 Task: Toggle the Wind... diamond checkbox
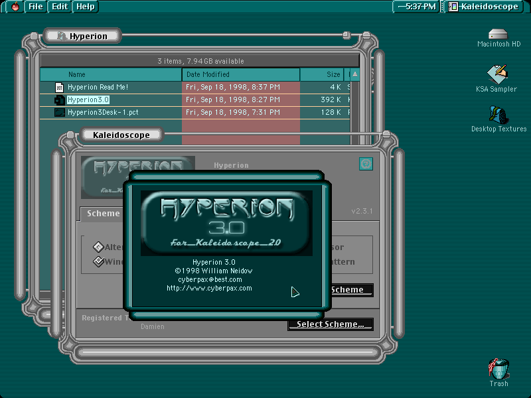point(98,261)
